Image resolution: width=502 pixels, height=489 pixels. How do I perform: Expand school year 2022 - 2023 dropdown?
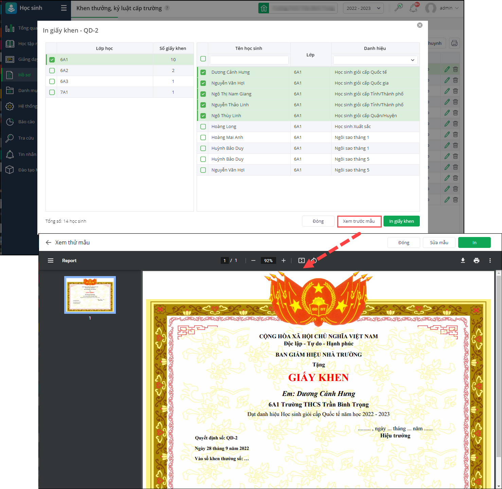(363, 8)
